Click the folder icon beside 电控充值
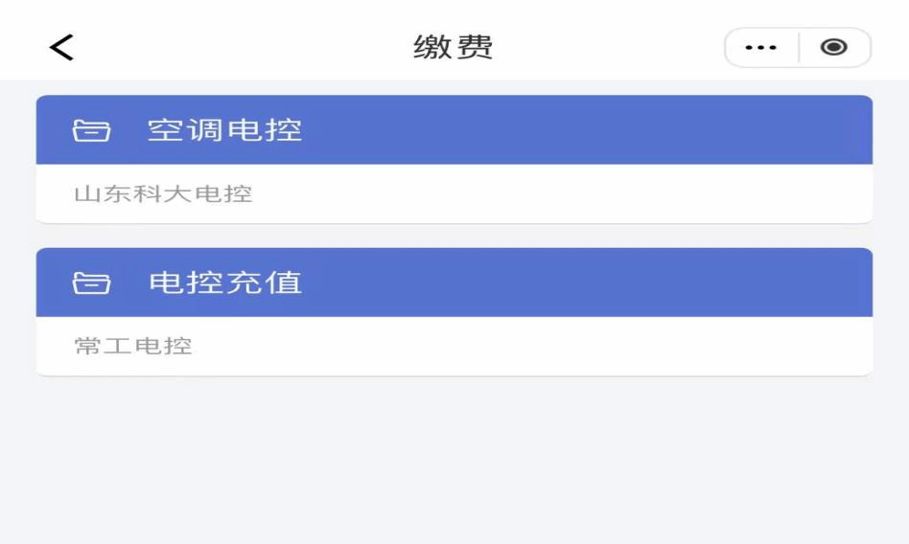The image size is (909, 544). point(91,283)
